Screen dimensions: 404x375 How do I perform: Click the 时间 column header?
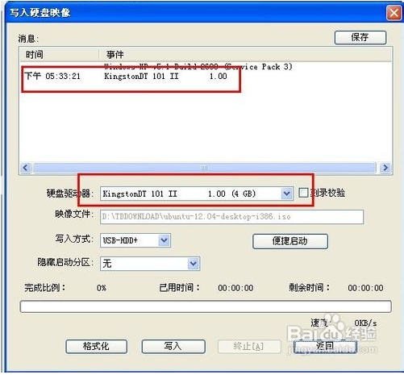click(59, 55)
